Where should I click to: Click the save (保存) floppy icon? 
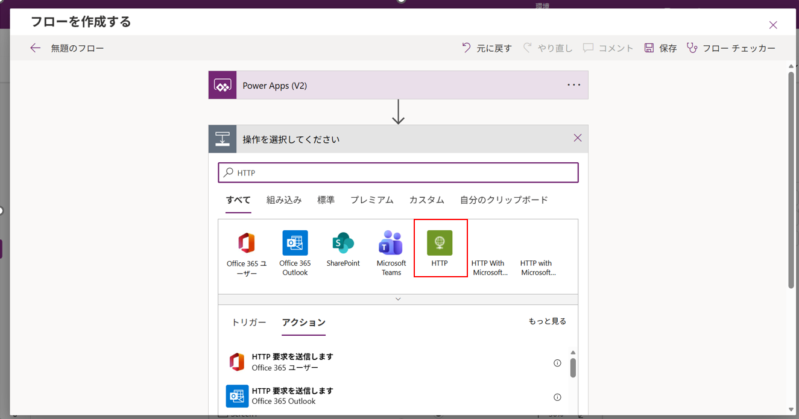[x=649, y=48]
